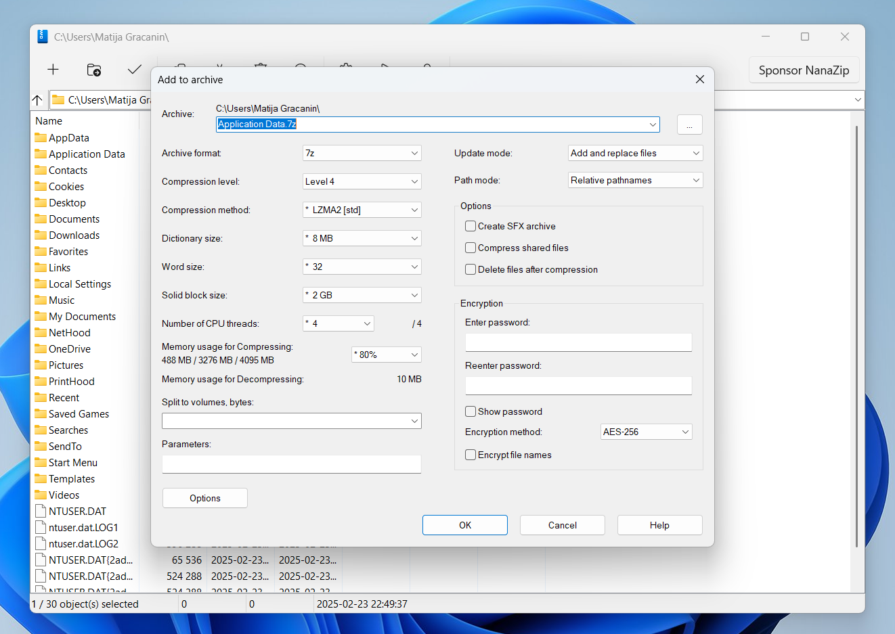Click the Start Menu folder icon

tap(41, 462)
